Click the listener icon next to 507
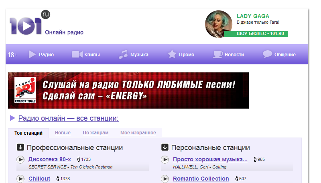Image resolution: width=321 pixels, height=183 pixels. pyautogui.click(x=237, y=179)
